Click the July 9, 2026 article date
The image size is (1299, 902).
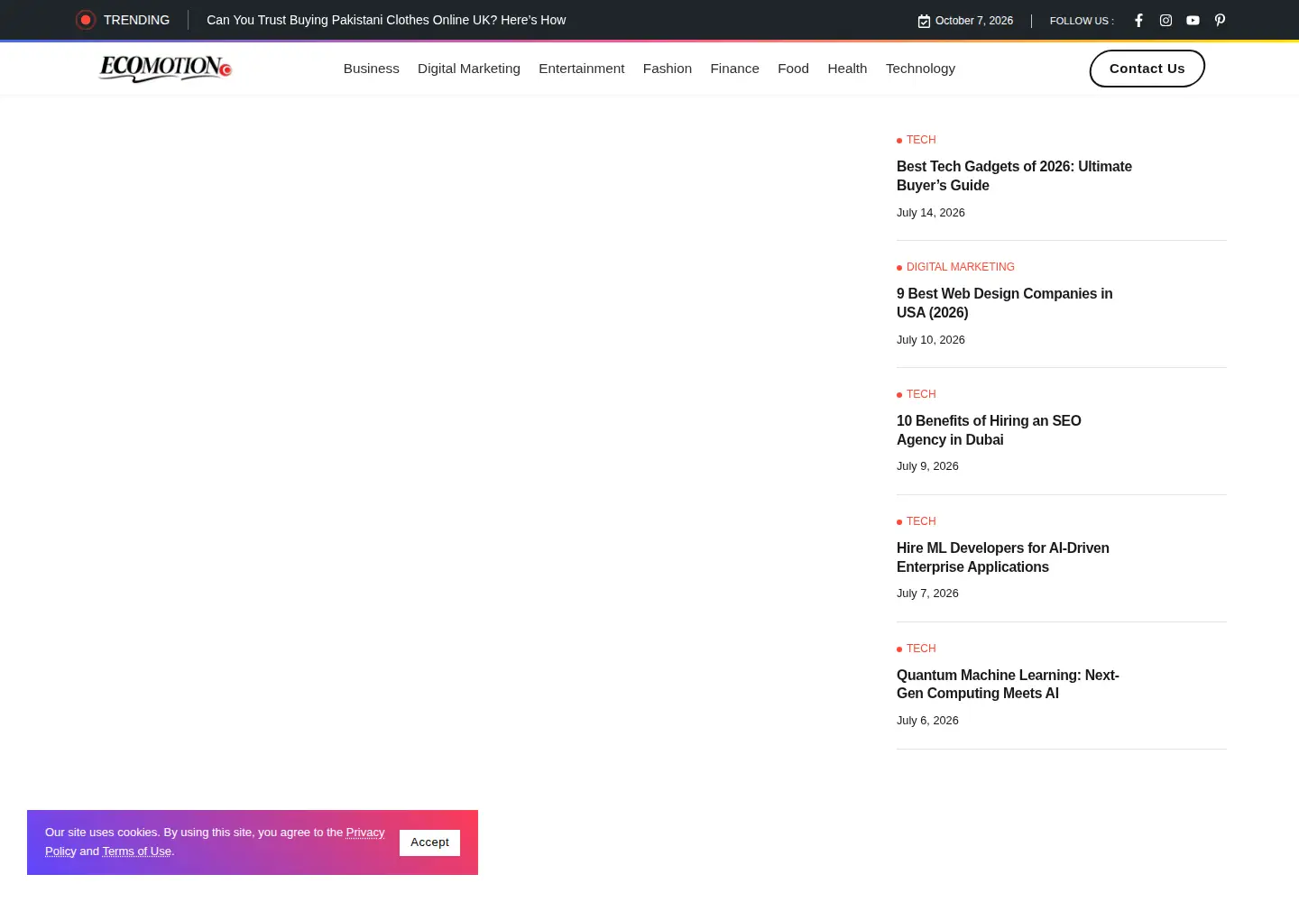[927, 466]
